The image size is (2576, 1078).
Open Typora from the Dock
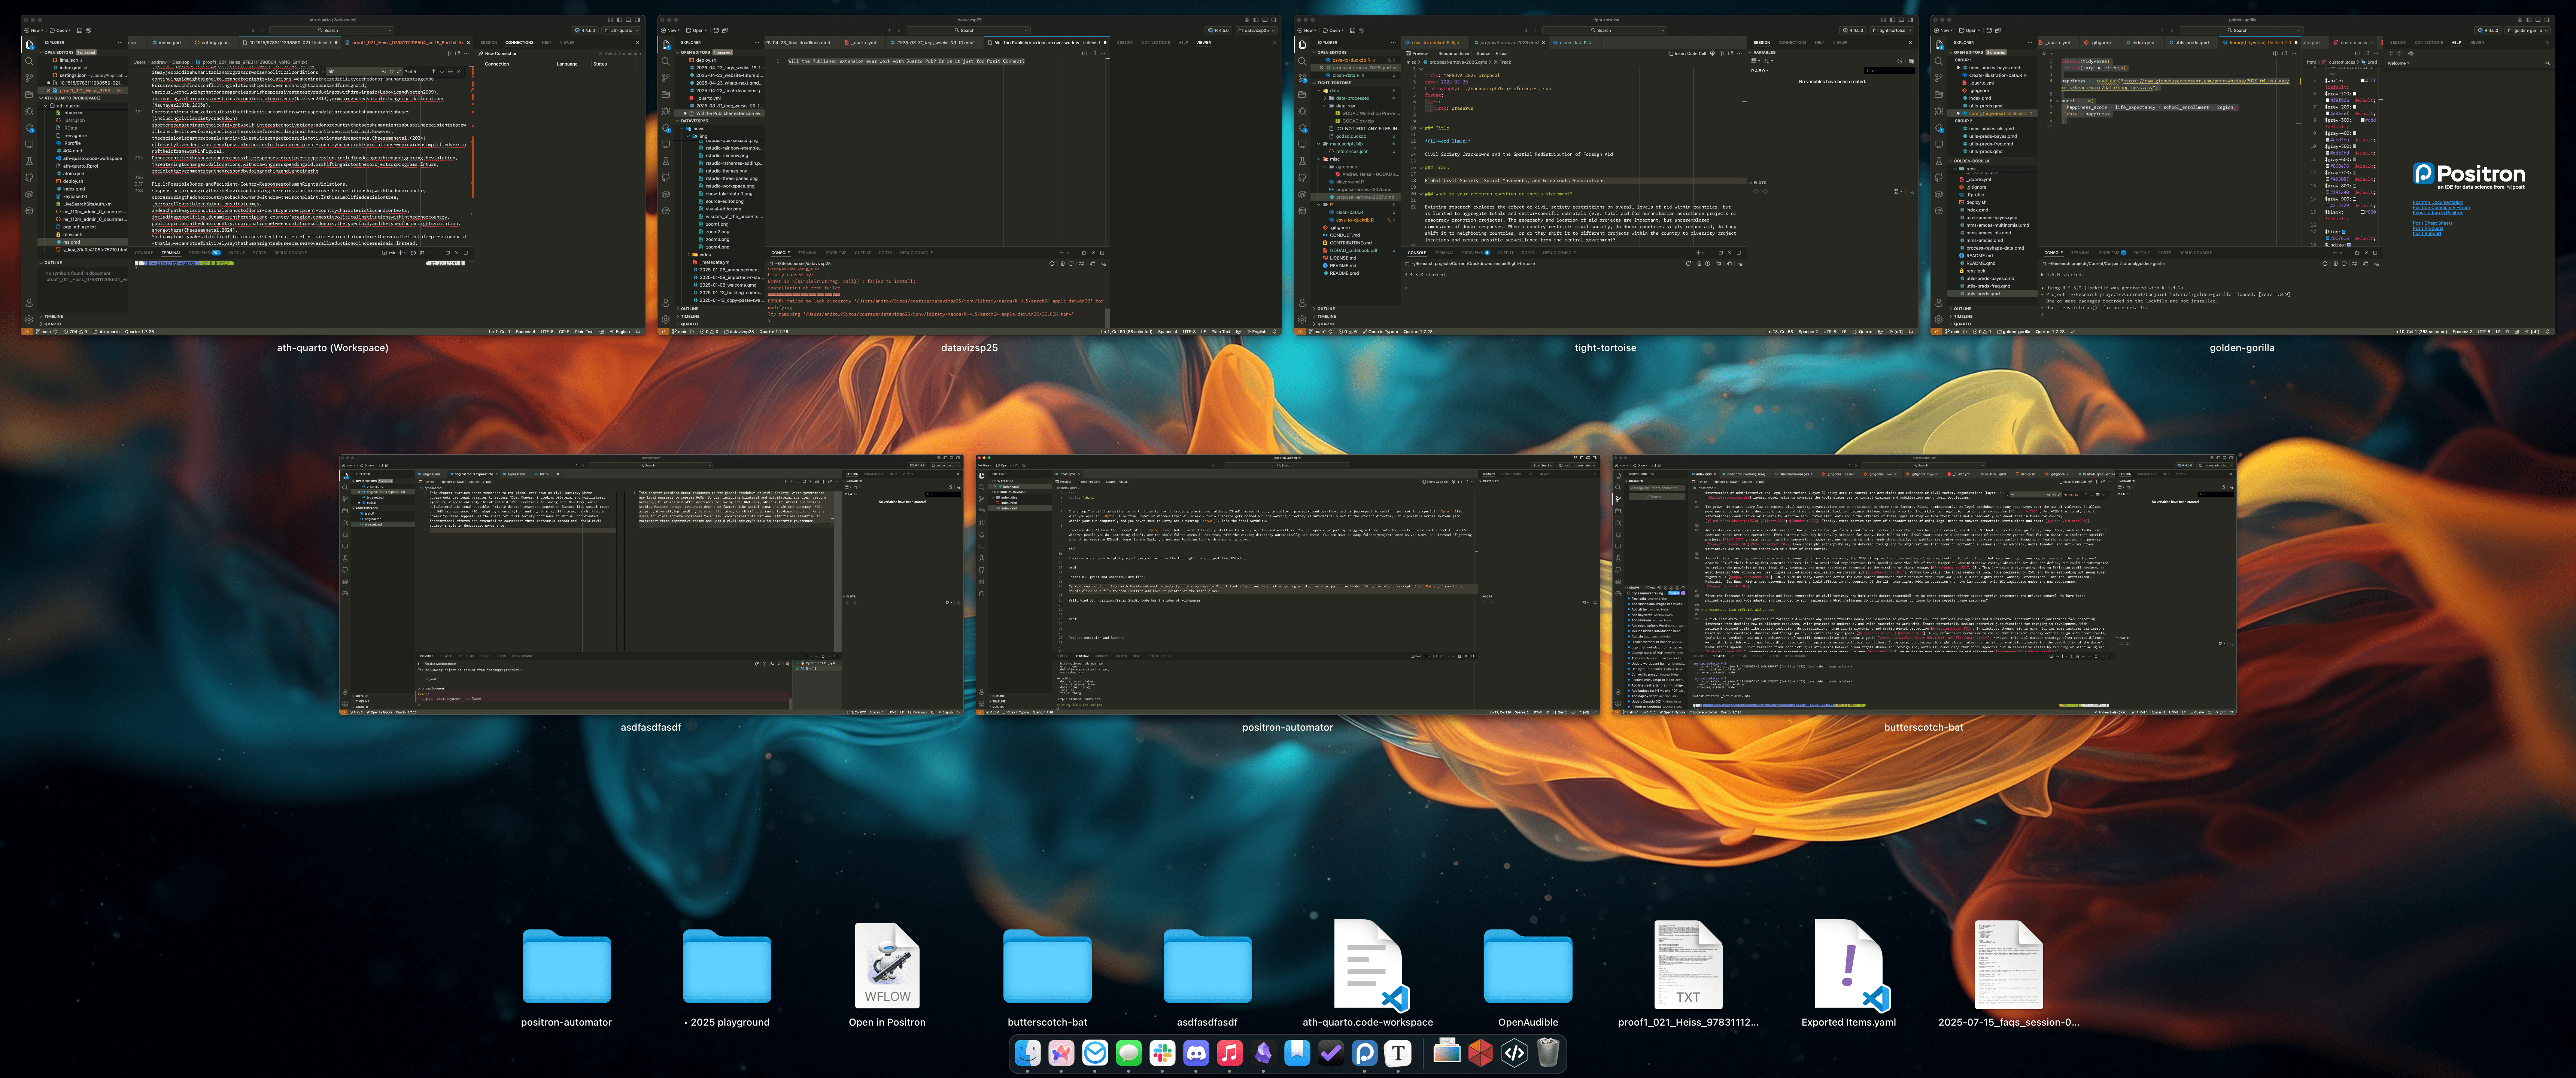(1398, 1052)
